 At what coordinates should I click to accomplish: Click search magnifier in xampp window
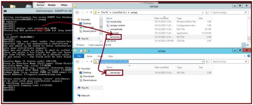coord(246,12)
